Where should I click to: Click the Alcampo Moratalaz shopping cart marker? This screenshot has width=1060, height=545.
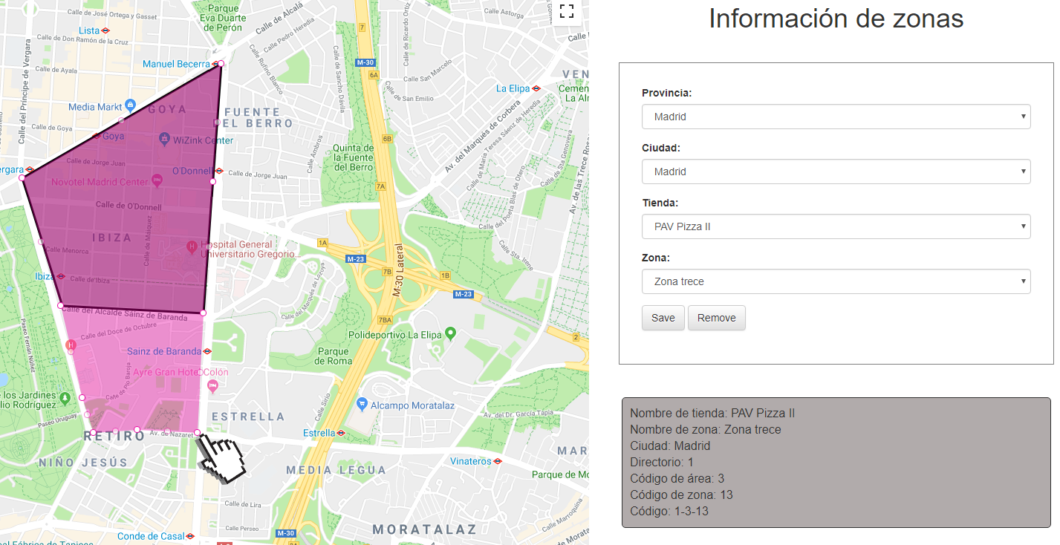click(x=362, y=404)
